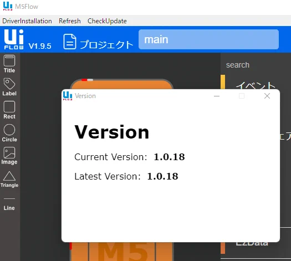Click the M5Flow app icon in title bar

pyautogui.click(x=8, y=6)
